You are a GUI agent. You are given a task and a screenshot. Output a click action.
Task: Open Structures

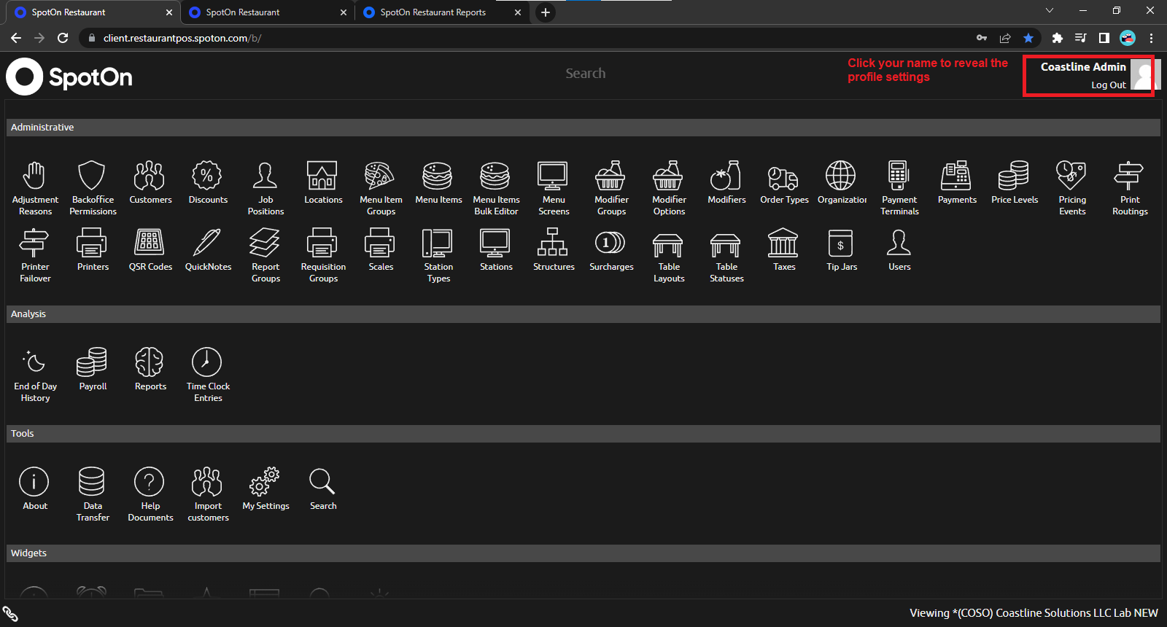[x=554, y=249]
